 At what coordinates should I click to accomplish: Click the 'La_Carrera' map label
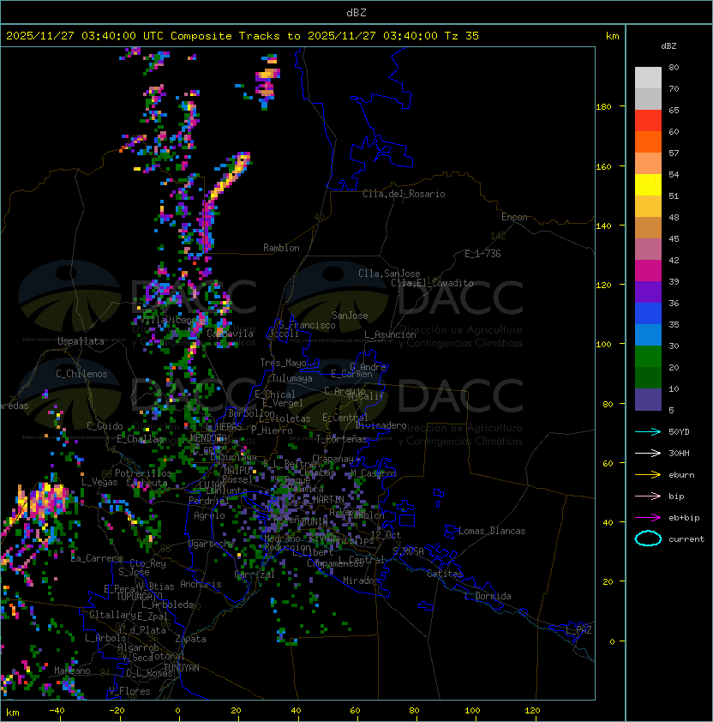(97, 558)
